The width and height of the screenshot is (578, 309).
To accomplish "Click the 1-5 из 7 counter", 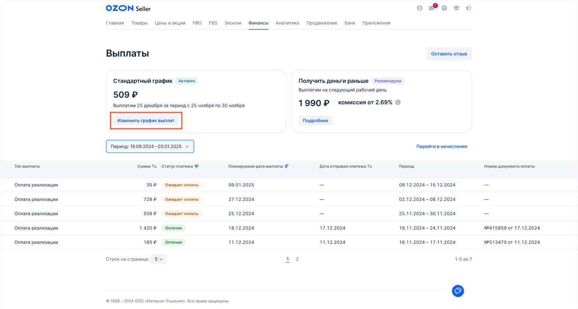I will [463, 259].
